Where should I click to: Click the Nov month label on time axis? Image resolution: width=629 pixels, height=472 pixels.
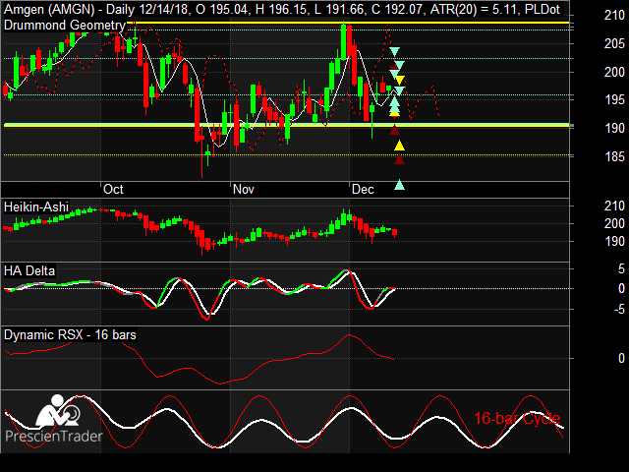(x=244, y=190)
